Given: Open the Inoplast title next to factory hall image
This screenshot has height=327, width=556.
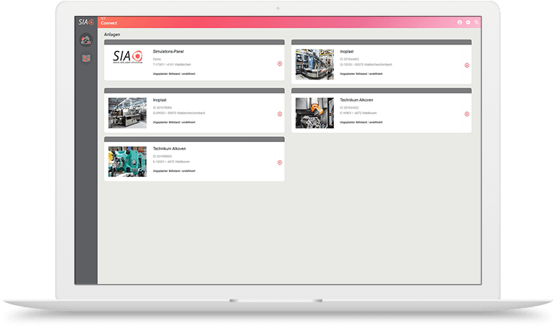Looking at the screenshot, I should (x=160, y=100).
